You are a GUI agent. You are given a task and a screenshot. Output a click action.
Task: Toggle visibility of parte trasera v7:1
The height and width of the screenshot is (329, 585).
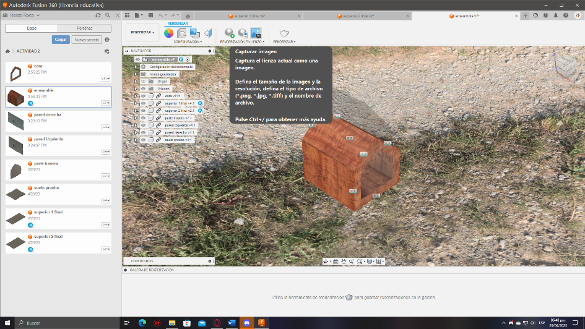point(143,117)
